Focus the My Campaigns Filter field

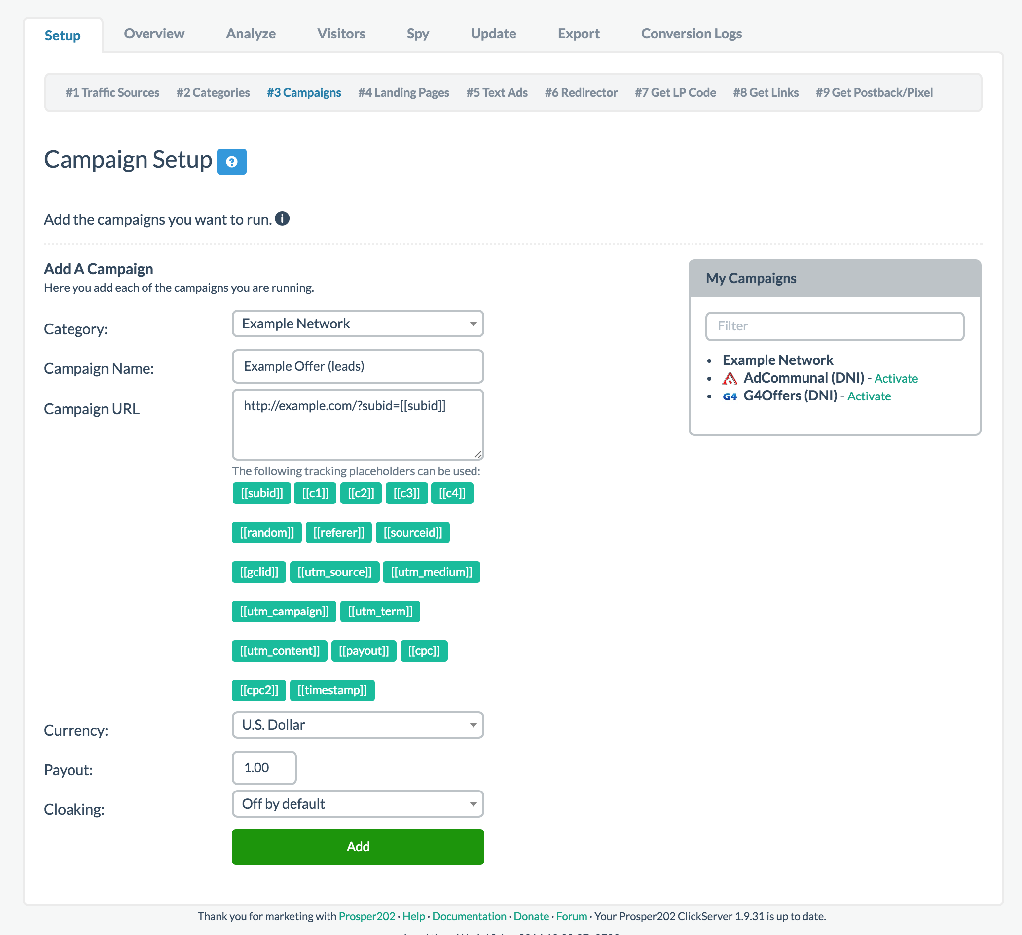835,326
